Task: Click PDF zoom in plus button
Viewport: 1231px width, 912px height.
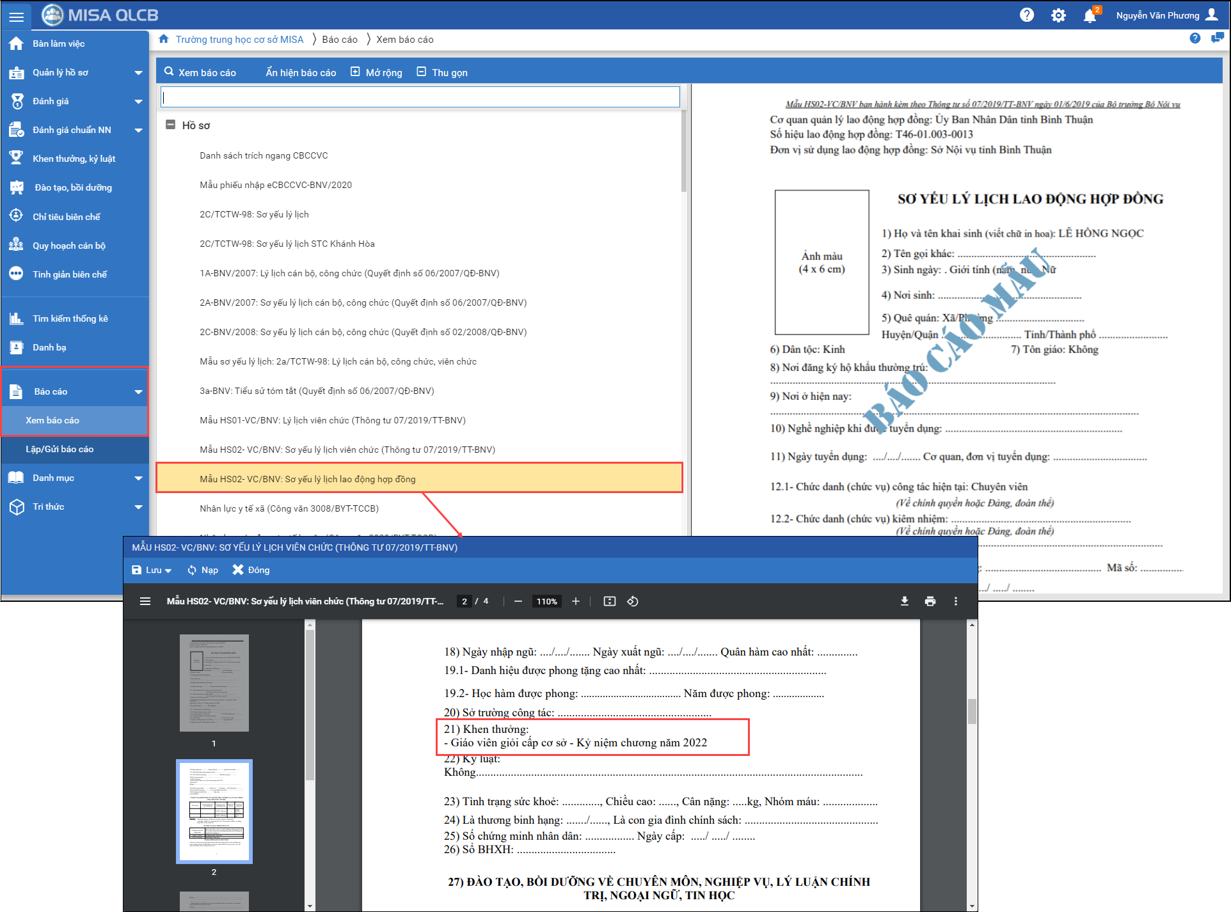Action: coord(575,601)
